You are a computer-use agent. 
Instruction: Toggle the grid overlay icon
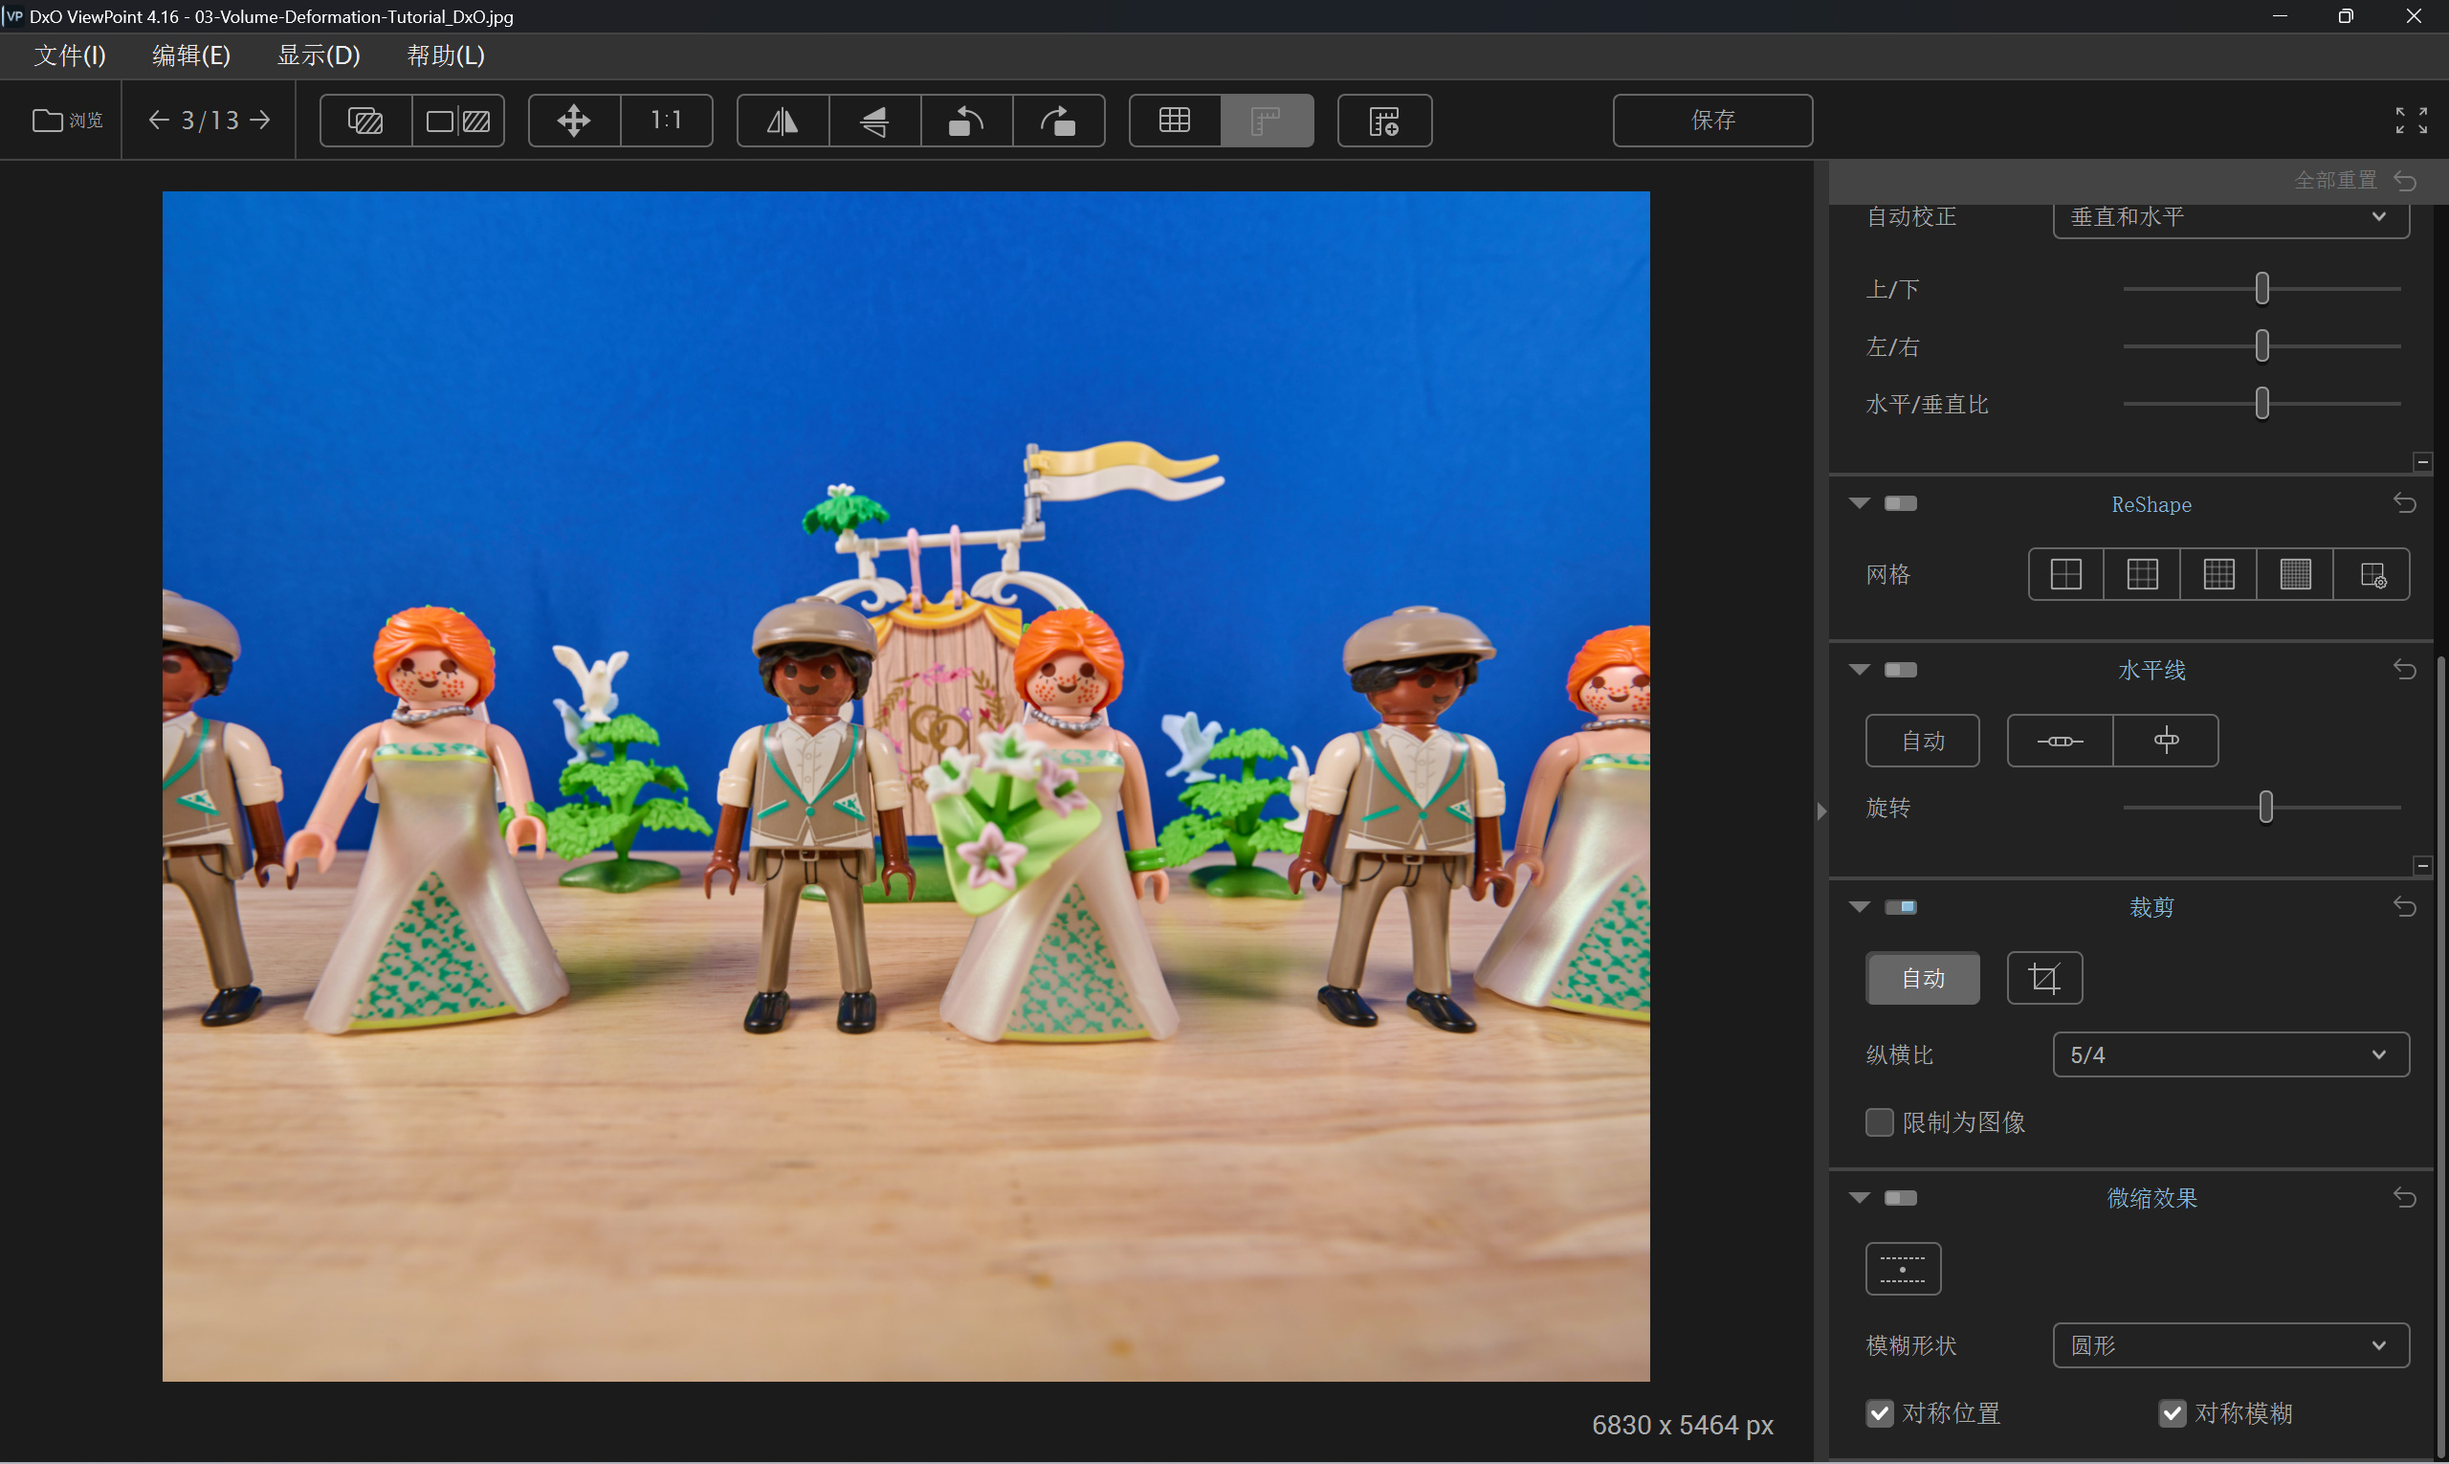1174,121
